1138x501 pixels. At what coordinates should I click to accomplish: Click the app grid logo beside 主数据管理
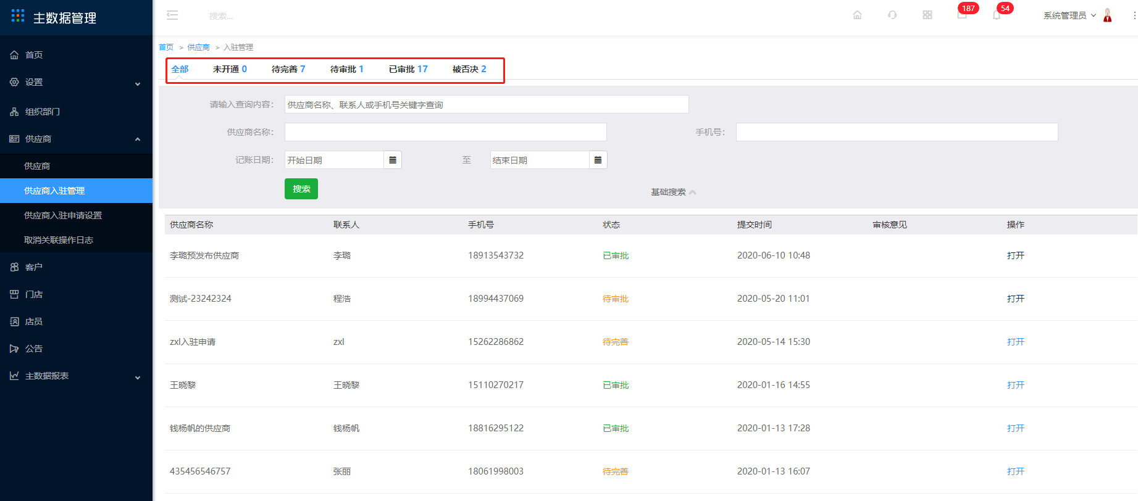click(19, 16)
